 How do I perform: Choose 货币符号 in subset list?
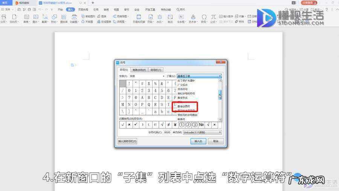pyautogui.click(x=182, y=89)
